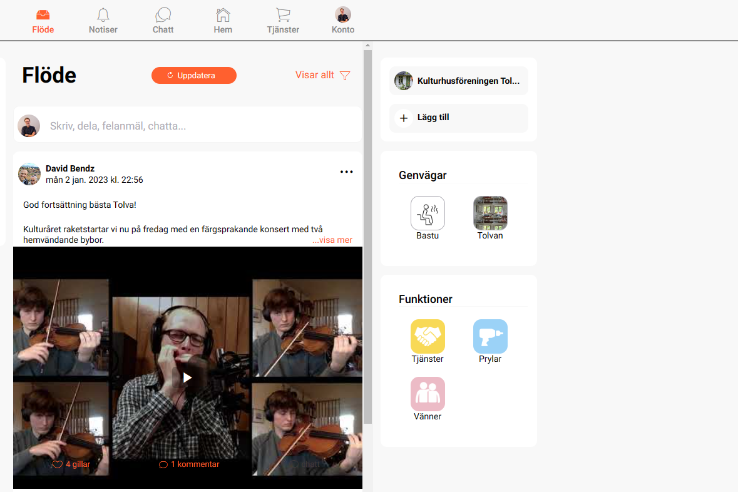
Task: Select Kulturhusföreningen Tolvan group
Action: point(459,81)
